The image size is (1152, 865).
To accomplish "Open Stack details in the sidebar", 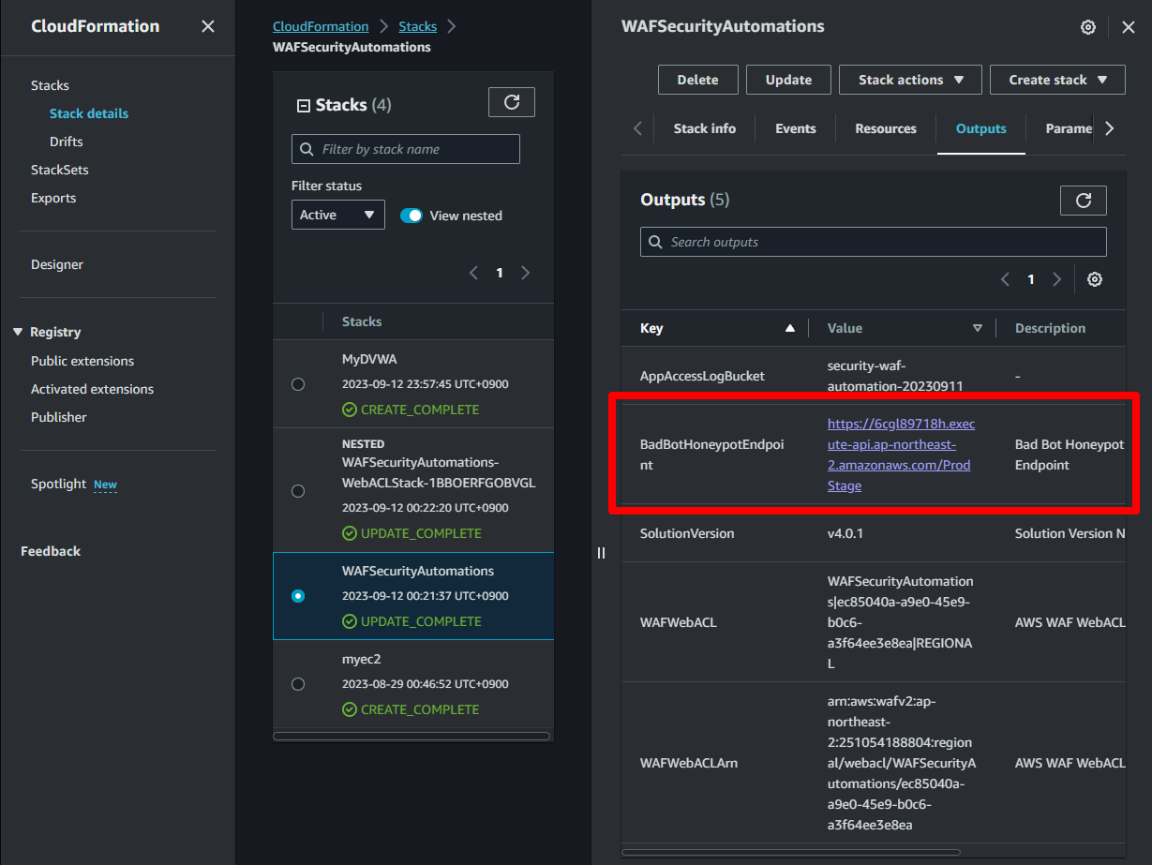I will (89, 113).
